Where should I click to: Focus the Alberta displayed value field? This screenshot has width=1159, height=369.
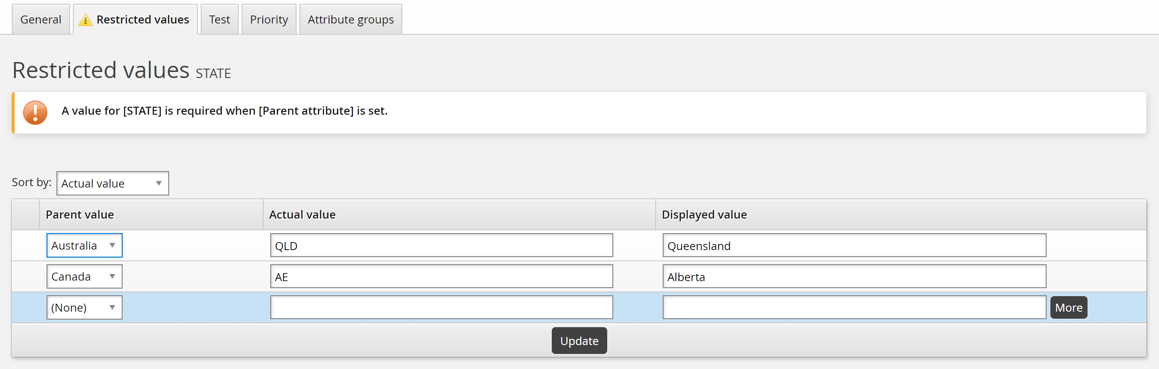pyautogui.click(x=854, y=276)
